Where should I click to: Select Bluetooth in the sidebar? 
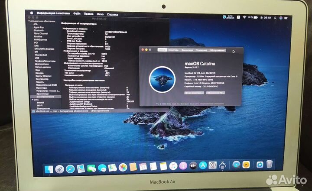(39, 30)
